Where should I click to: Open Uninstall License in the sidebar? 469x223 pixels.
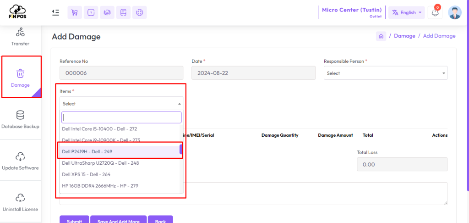point(20,202)
